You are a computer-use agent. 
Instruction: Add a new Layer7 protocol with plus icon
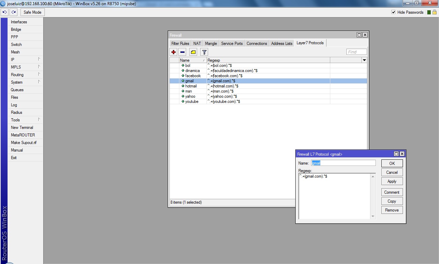click(174, 52)
